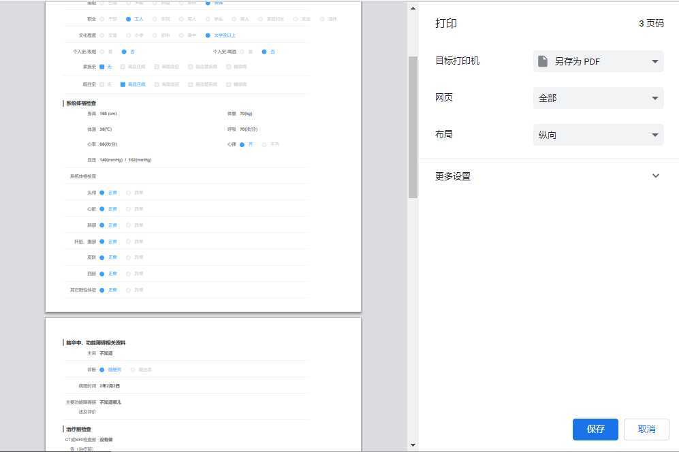Open the 布局 layout dropdown showing 纵向
Screen dimensions: 679x452
[x=598, y=135]
